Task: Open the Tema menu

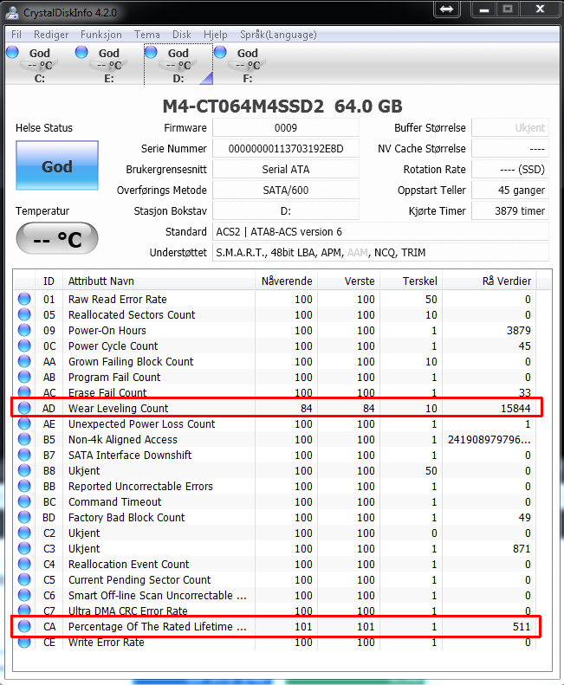Action: point(147,35)
